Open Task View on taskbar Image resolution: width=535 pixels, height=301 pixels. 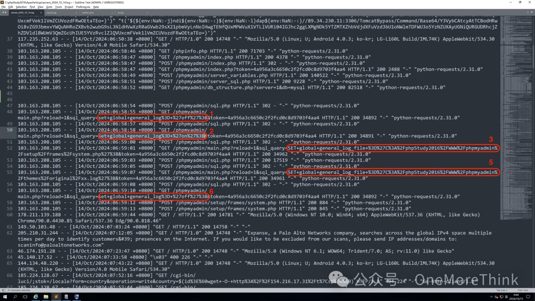coord(25,297)
